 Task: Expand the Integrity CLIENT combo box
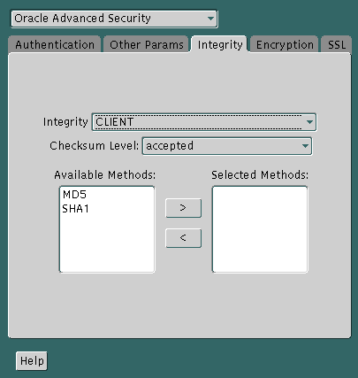(x=204, y=122)
